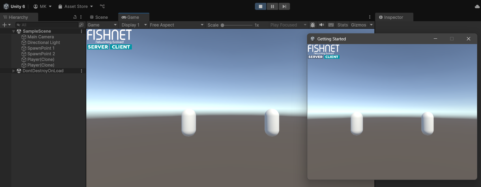The width and height of the screenshot is (481, 187).
Task: Click SERVER button in Getting Started window
Action: click(315, 57)
